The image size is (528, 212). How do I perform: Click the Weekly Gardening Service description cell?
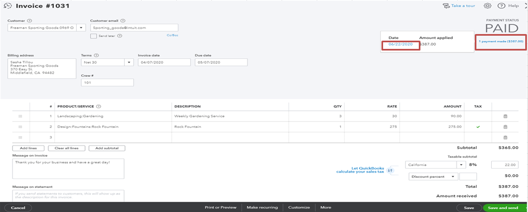click(230, 116)
